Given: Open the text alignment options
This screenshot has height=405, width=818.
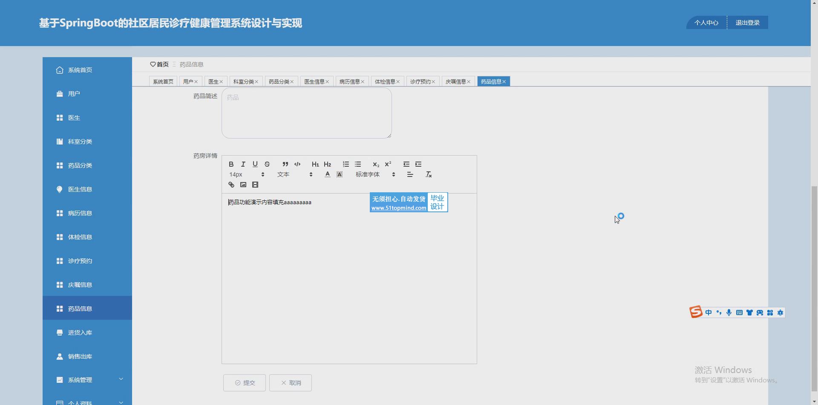Looking at the screenshot, I should point(410,174).
